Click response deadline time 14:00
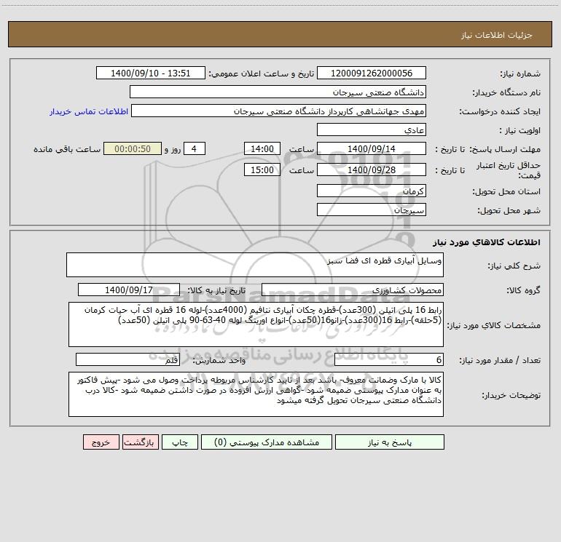The width and height of the screenshot is (561, 542). (x=262, y=148)
